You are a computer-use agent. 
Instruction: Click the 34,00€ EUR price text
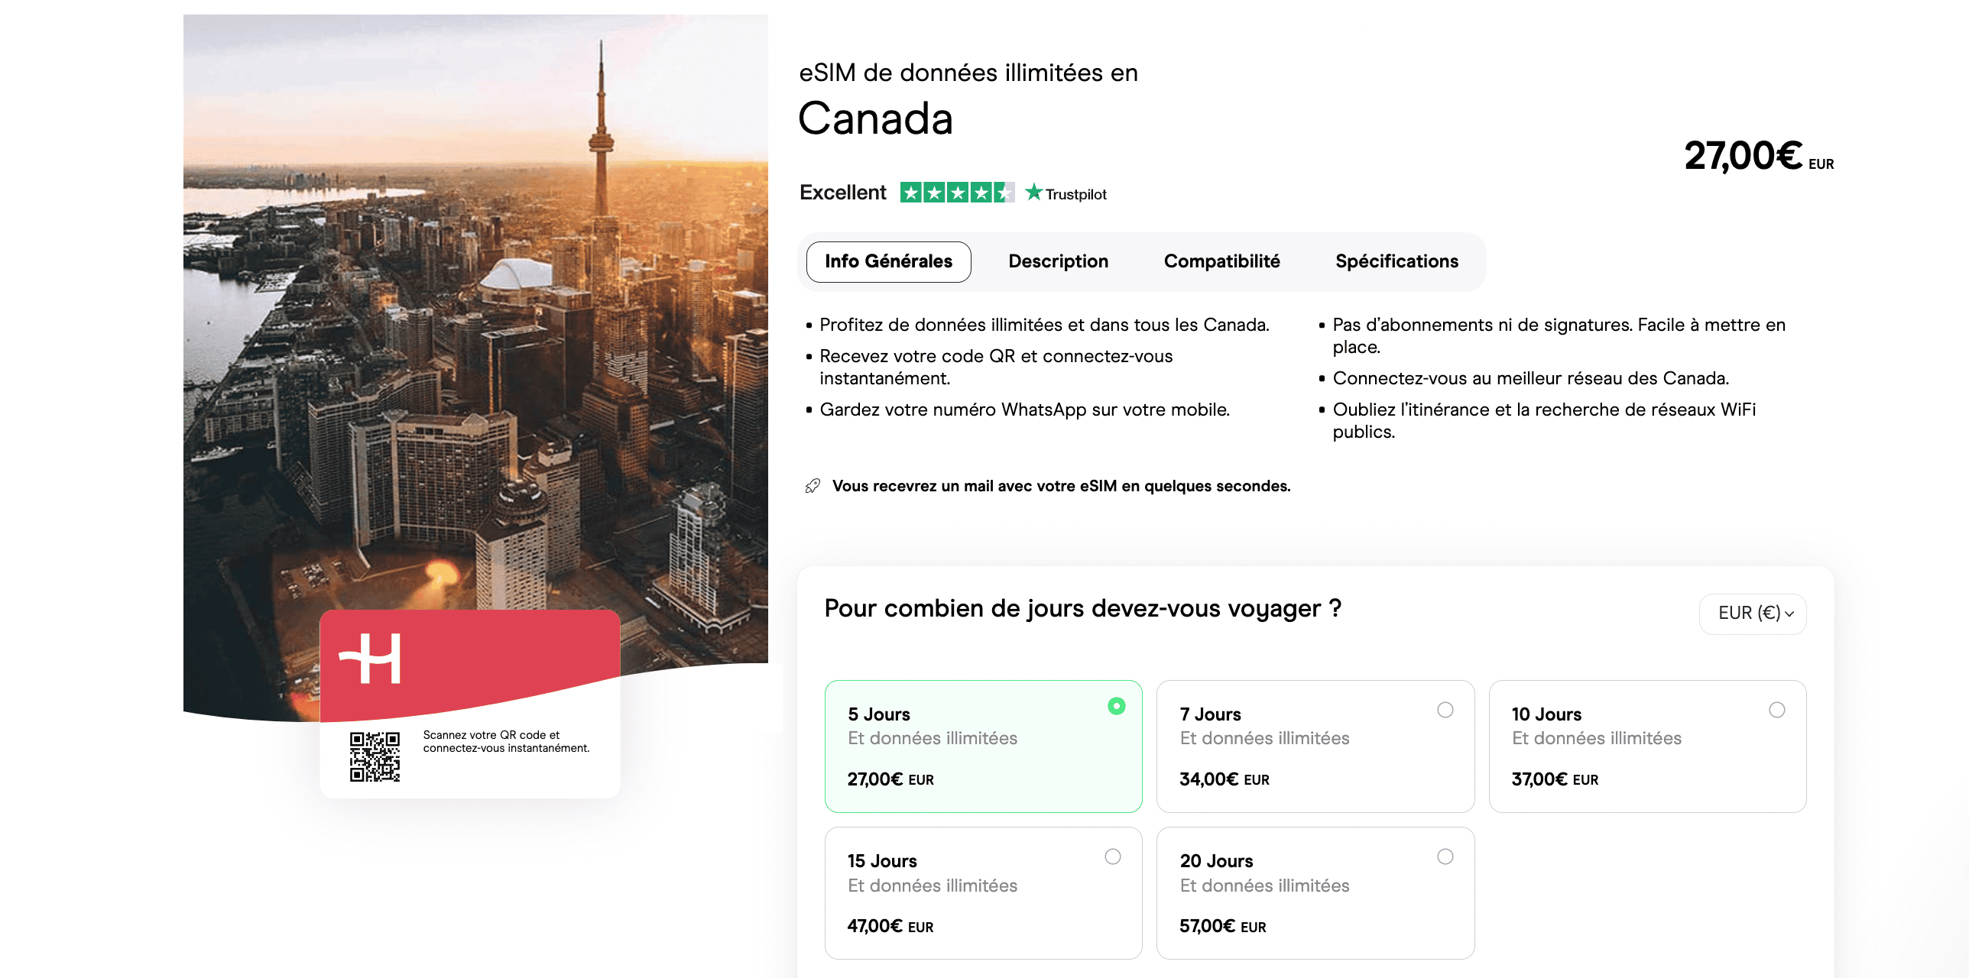(1224, 779)
